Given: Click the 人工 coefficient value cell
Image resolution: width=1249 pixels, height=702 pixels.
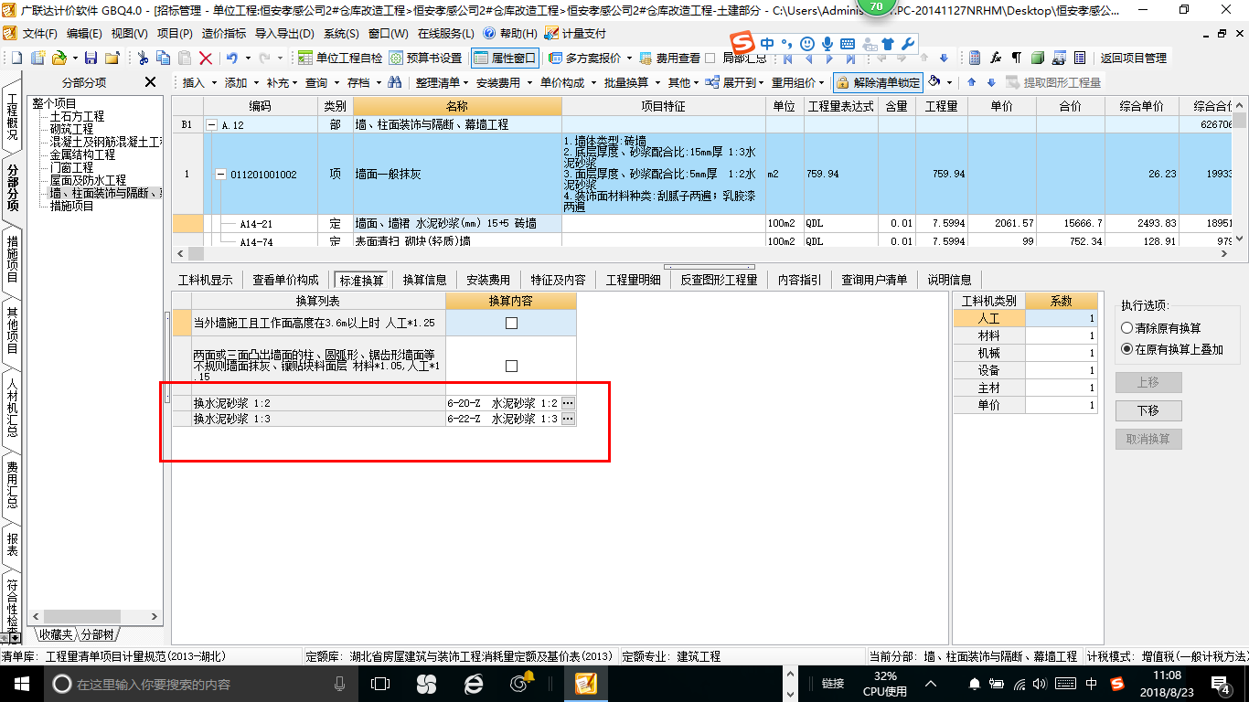Looking at the screenshot, I should coord(1061,318).
